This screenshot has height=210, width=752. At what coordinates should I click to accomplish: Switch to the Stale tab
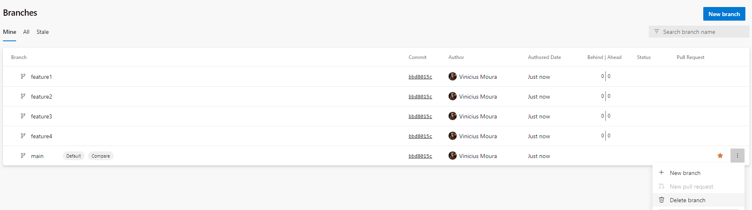coord(43,32)
